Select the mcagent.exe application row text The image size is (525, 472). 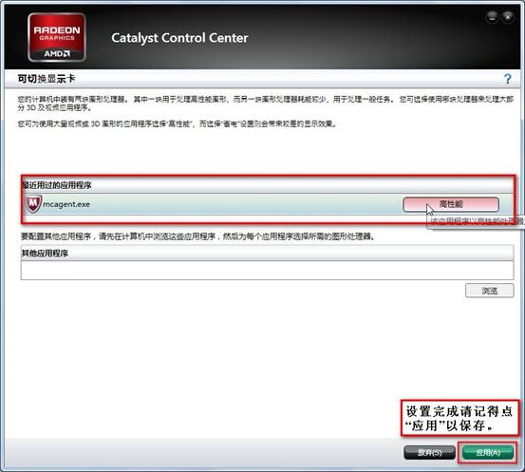pyautogui.click(x=66, y=204)
